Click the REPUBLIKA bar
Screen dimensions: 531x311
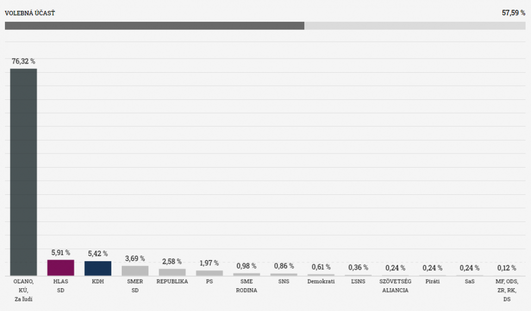(172, 272)
